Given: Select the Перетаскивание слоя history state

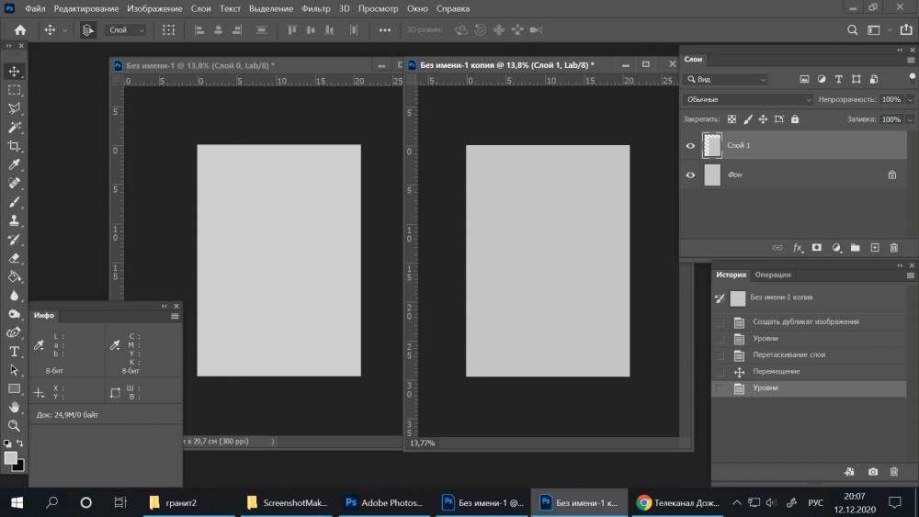Looking at the screenshot, I should [789, 355].
